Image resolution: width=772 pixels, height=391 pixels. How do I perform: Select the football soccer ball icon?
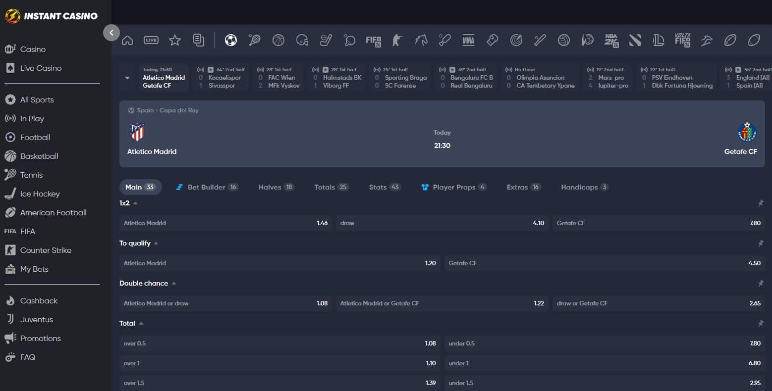(x=230, y=40)
